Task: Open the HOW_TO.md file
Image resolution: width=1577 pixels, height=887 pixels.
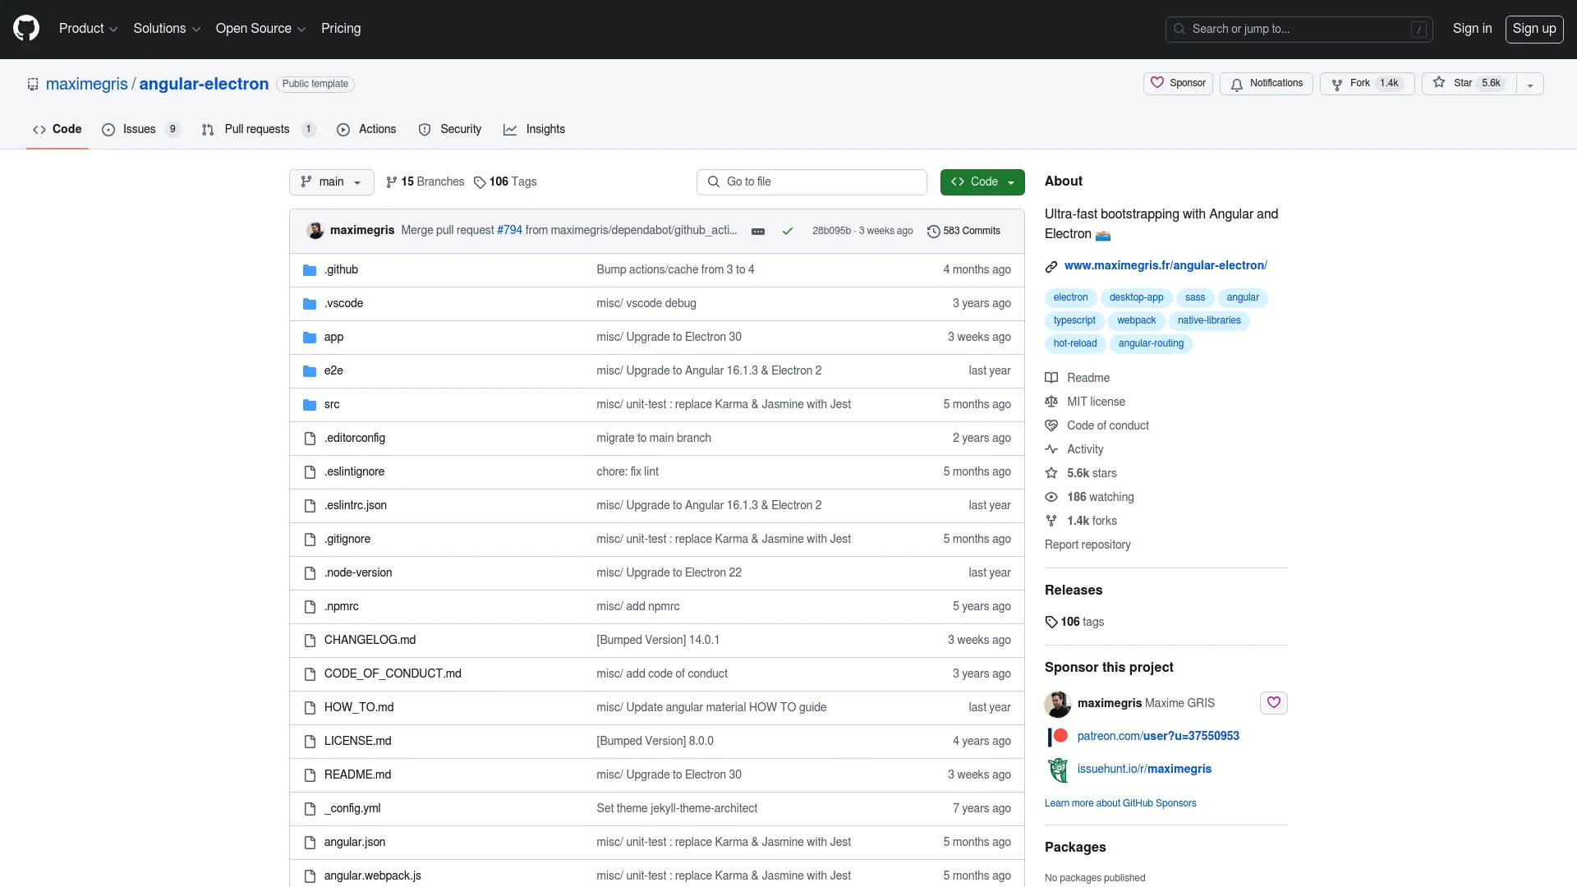Action: point(359,708)
